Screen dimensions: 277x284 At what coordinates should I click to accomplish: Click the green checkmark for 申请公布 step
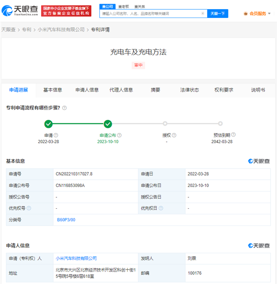(108, 124)
